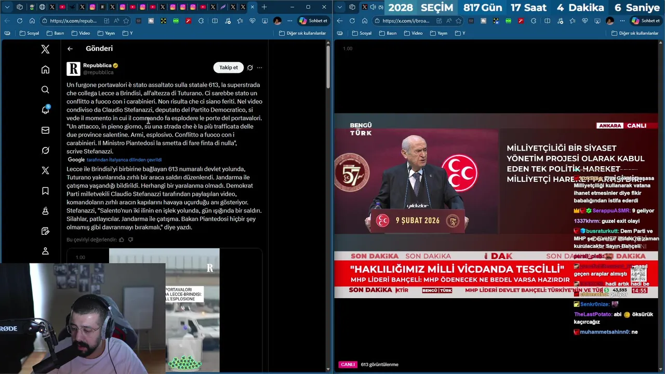Open X direct messages envelope icon
This screenshot has width=665, height=374.
(x=45, y=130)
